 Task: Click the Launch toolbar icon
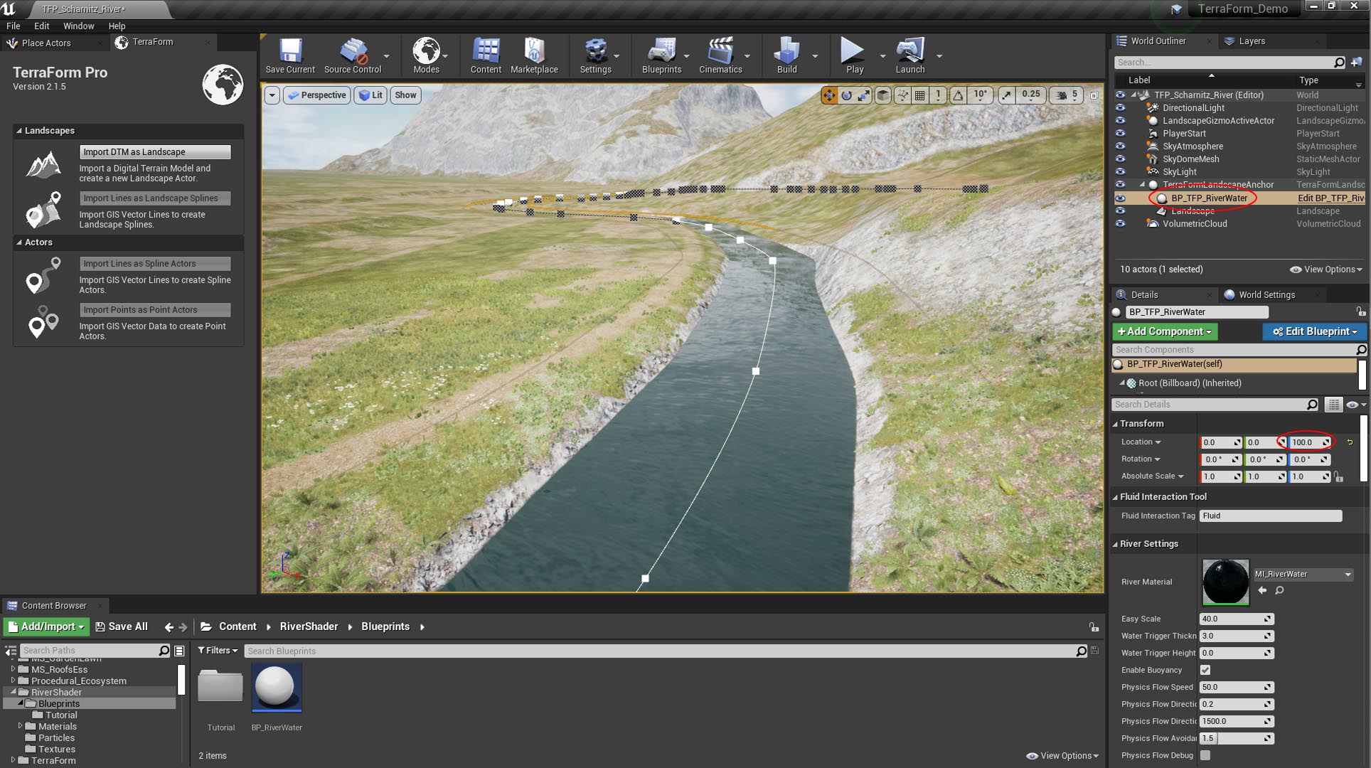point(910,51)
